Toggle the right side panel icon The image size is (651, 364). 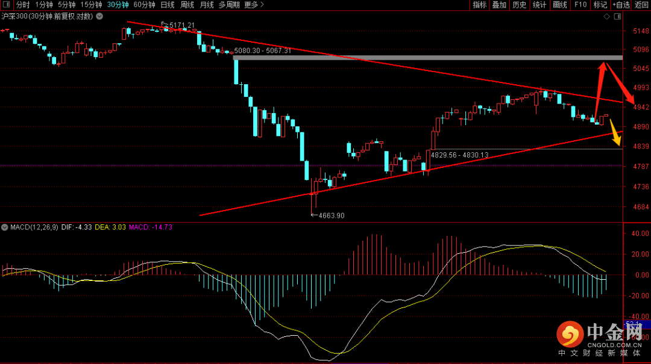[x=617, y=16]
